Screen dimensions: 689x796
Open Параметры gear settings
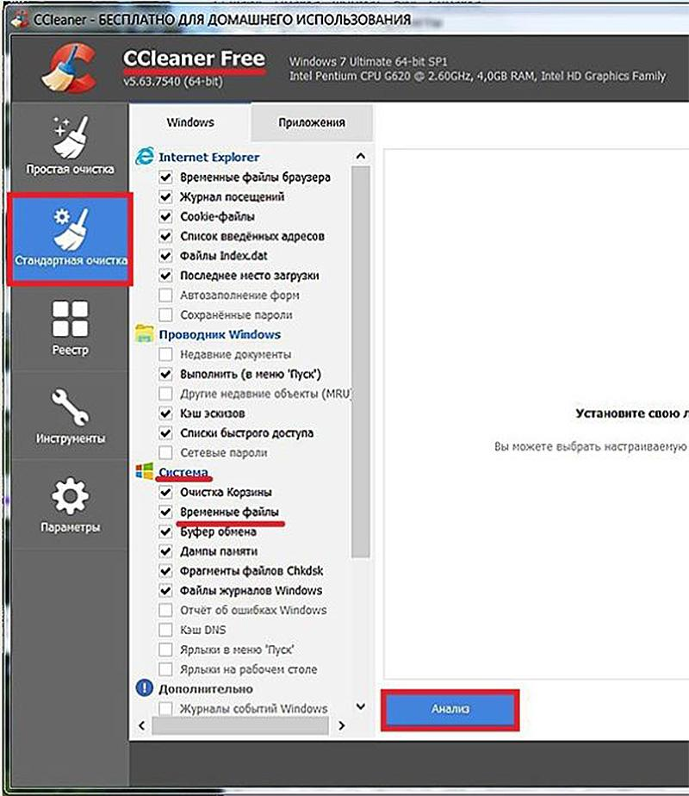(70, 505)
